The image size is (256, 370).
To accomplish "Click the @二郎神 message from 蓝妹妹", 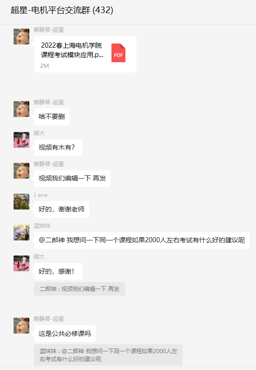I will 142,240.
